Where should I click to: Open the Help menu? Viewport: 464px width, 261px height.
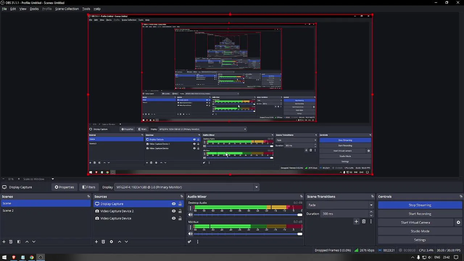click(x=97, y=9)
